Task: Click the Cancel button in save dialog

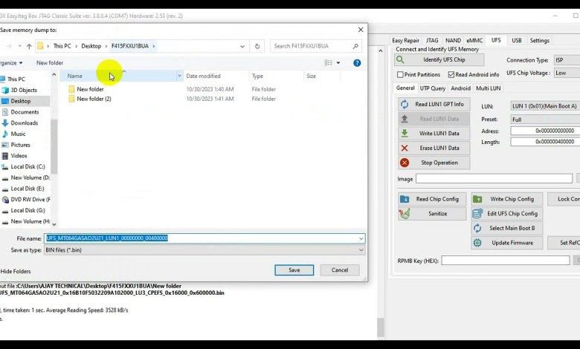Action: [x=339, y=270]
